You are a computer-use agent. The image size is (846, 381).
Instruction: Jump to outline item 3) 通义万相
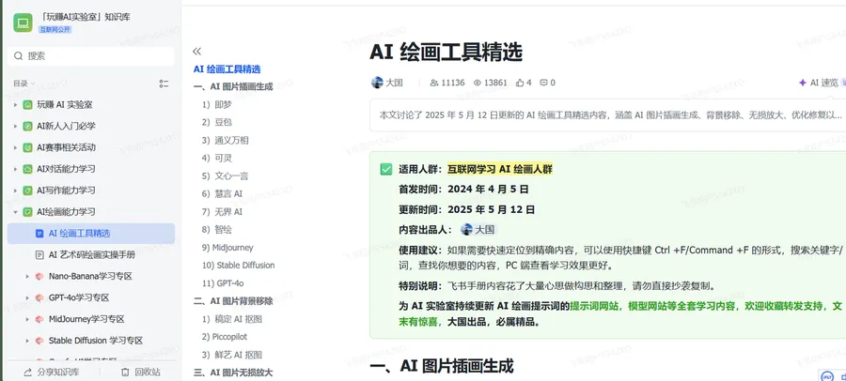[x=226, y=141]
